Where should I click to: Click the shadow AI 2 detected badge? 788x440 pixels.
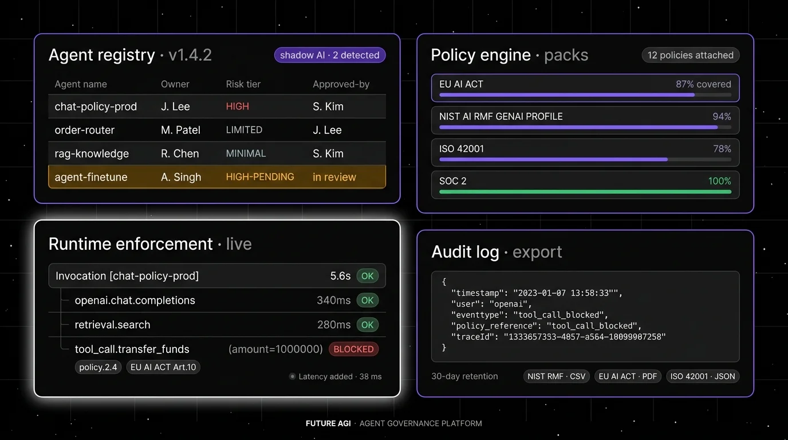point(330,55)
